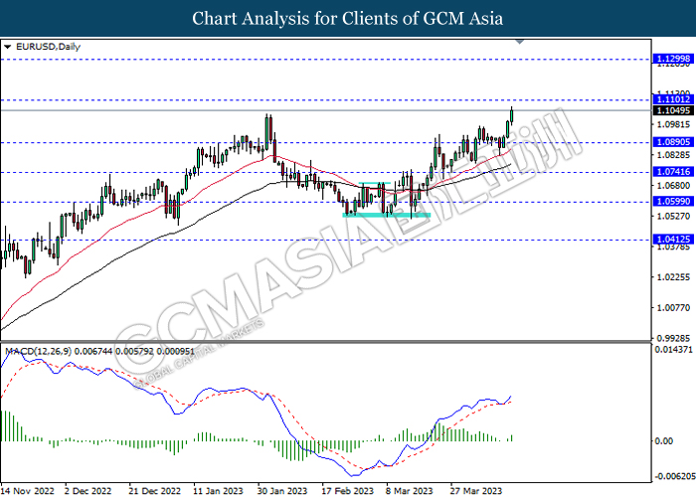The width and height of the screenshot is (696, 497).
Task: Click the 21 Dec 2022 date label
Action: coord(154,491)
